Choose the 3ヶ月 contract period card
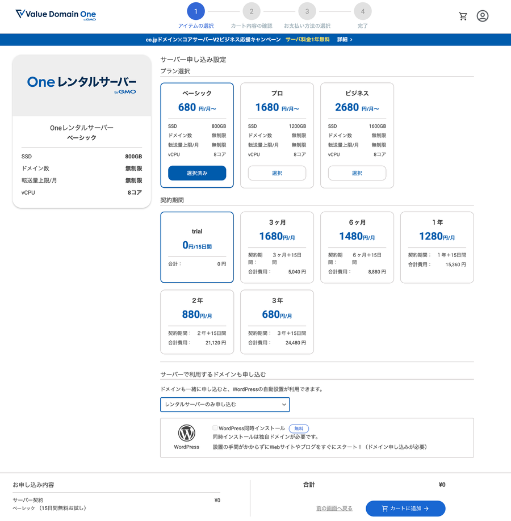Image resolution: width=511 pixels, height=521 pixels. click(277, 247)
